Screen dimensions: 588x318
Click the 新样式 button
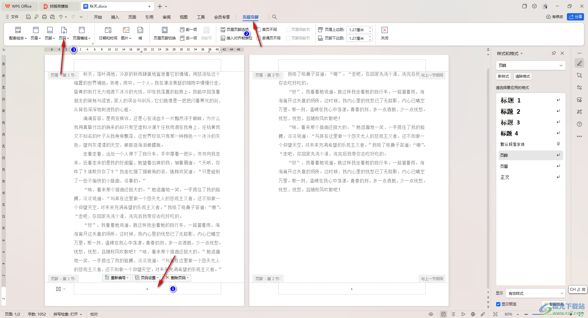(503, 76)
